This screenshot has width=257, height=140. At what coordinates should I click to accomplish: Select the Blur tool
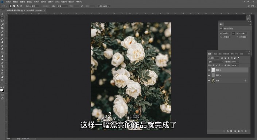click(2, 56)
